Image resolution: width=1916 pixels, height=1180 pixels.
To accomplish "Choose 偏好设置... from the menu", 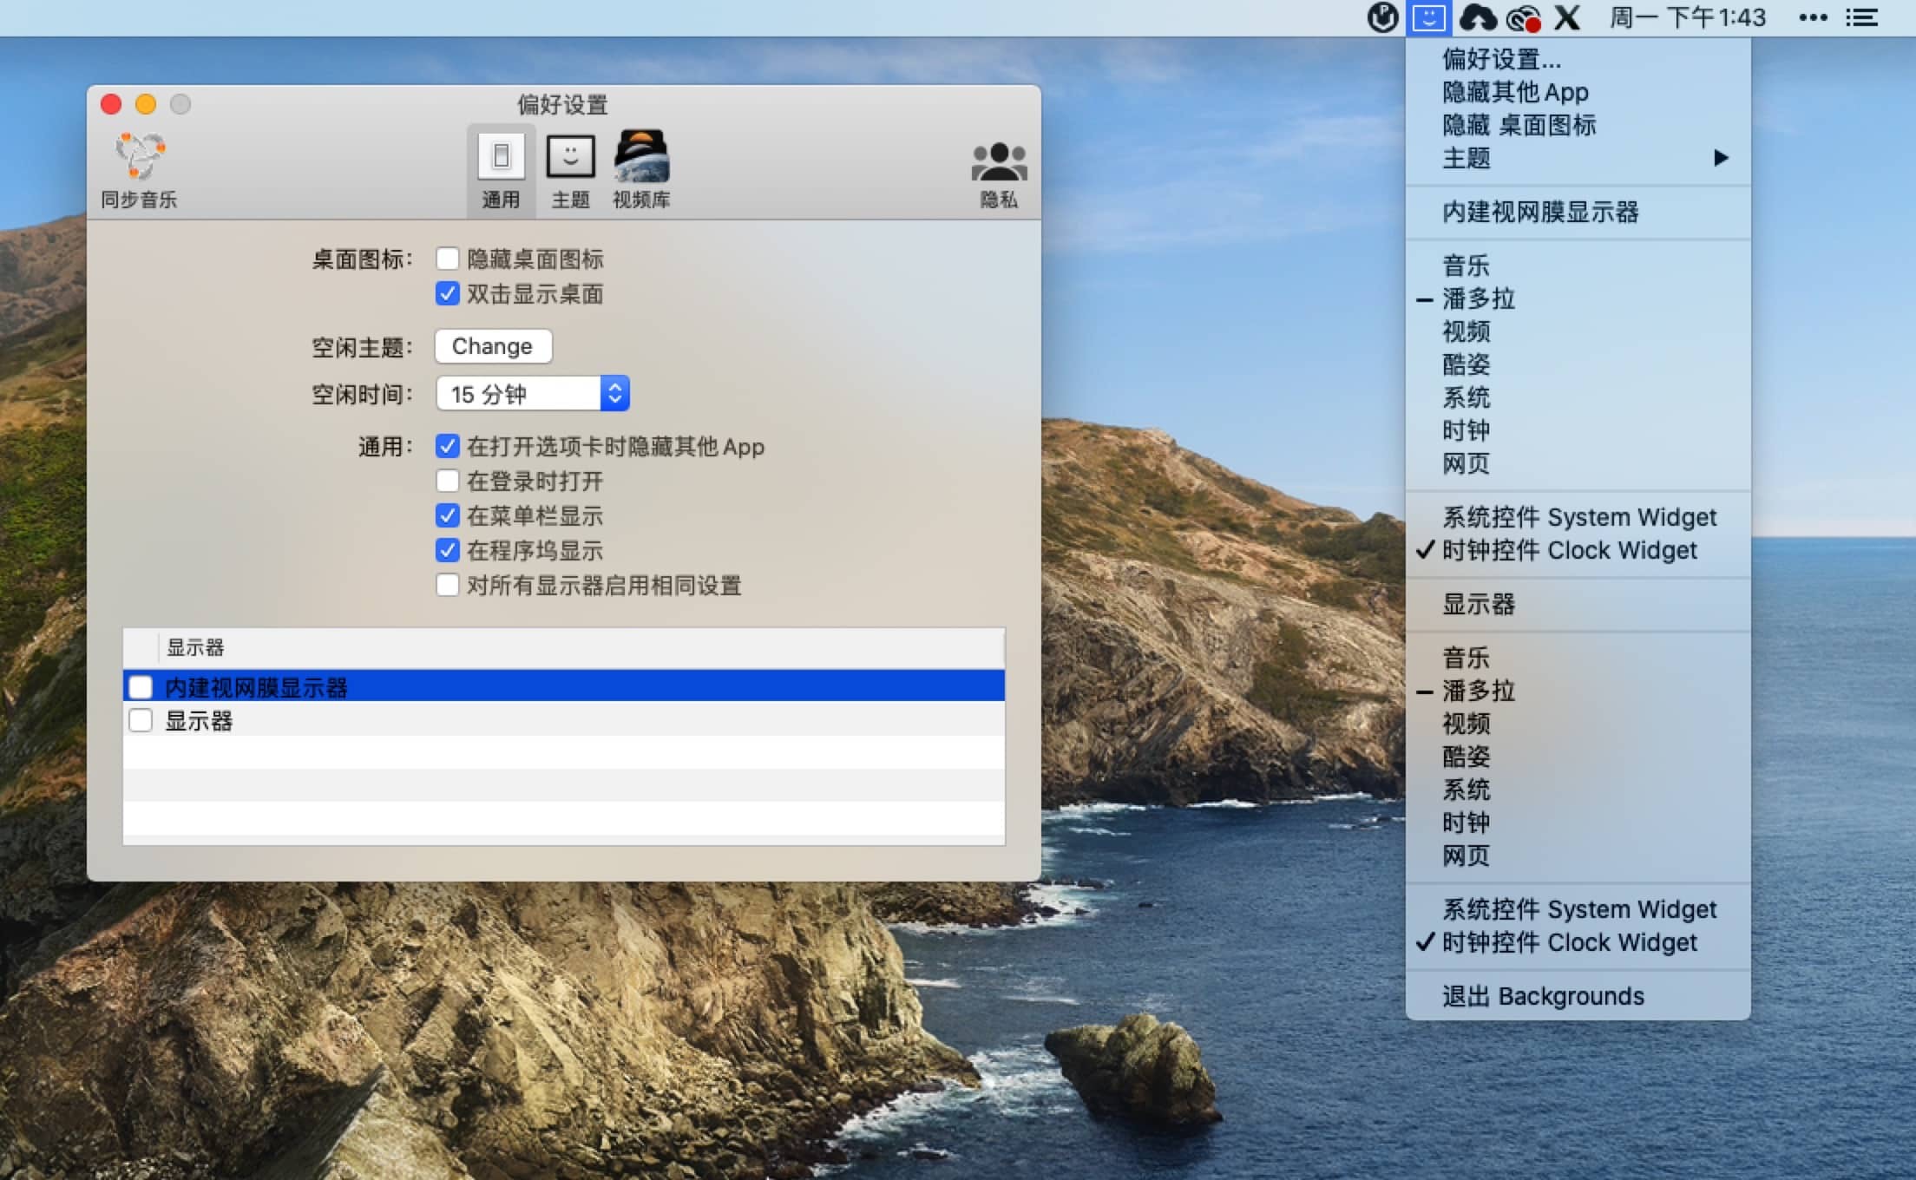I will (1501, 59).
